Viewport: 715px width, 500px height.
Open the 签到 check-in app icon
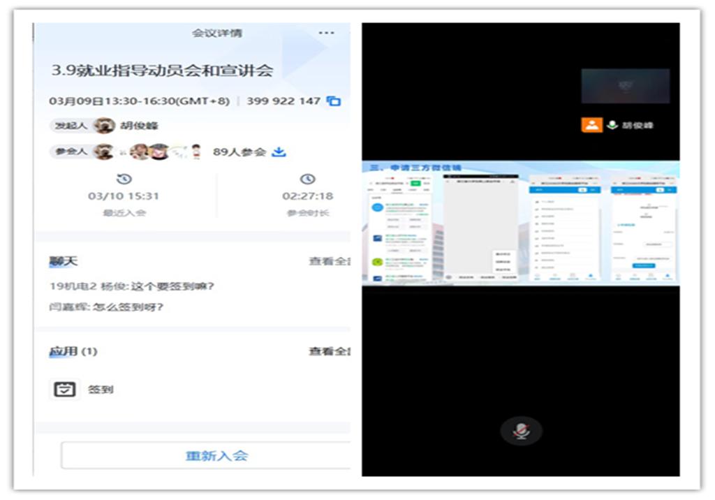(x=65, y=390)
